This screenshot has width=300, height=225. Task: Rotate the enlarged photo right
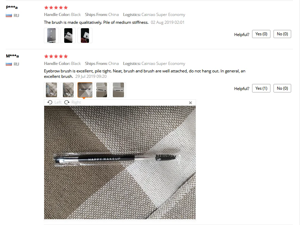coord(72,102)
